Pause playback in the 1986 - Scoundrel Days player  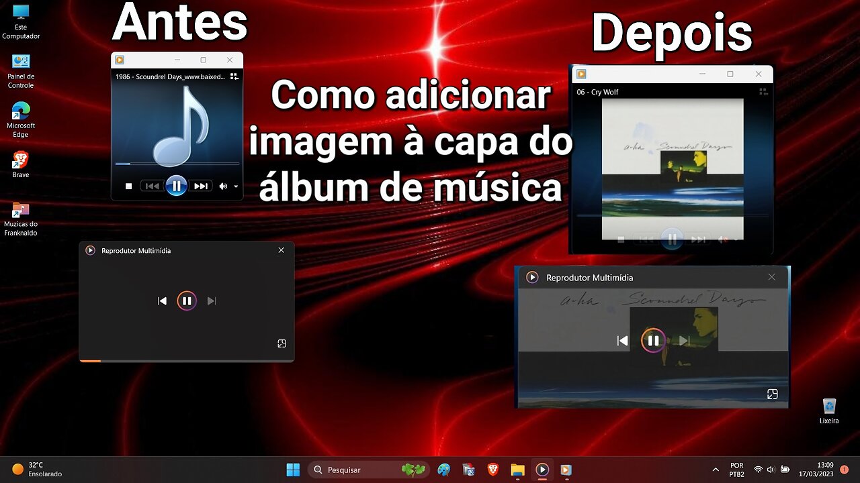point(176,186)
